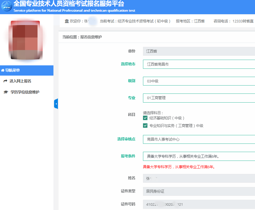This screenshot has height=210, width=255.
Task: Click the 当前考试：经济专业技术资格考试 text
Action: point(135,21)
